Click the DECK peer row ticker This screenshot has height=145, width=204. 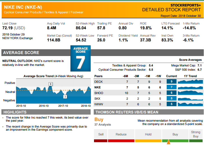tap(98, 82)
